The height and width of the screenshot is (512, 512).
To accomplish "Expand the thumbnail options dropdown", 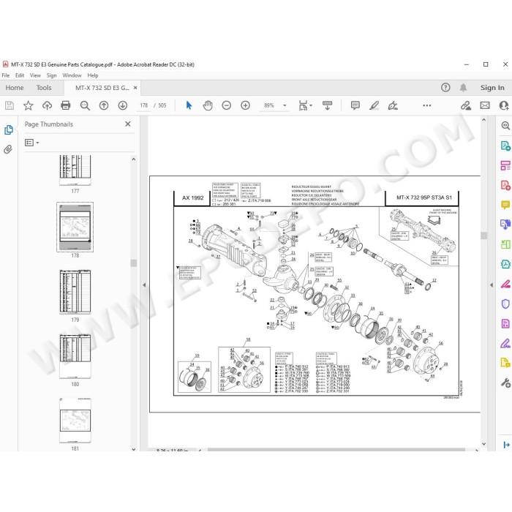I will pos(32,143).
